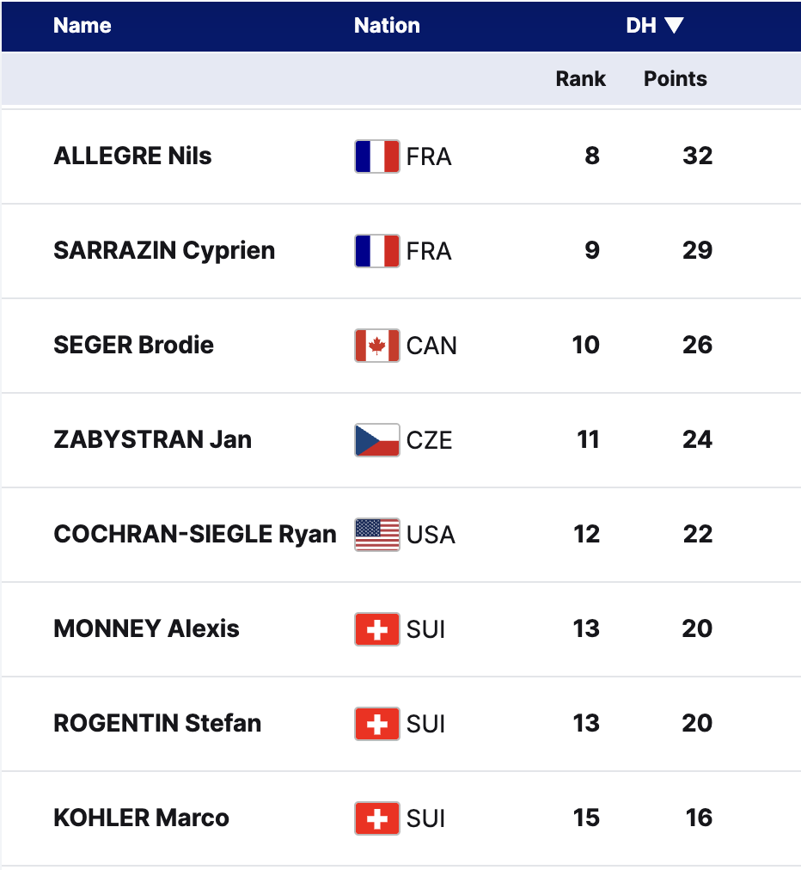The width and height of the screenshot is (801, 870).
Task: Click the Rank sub-header
Action: pos(580,79)
